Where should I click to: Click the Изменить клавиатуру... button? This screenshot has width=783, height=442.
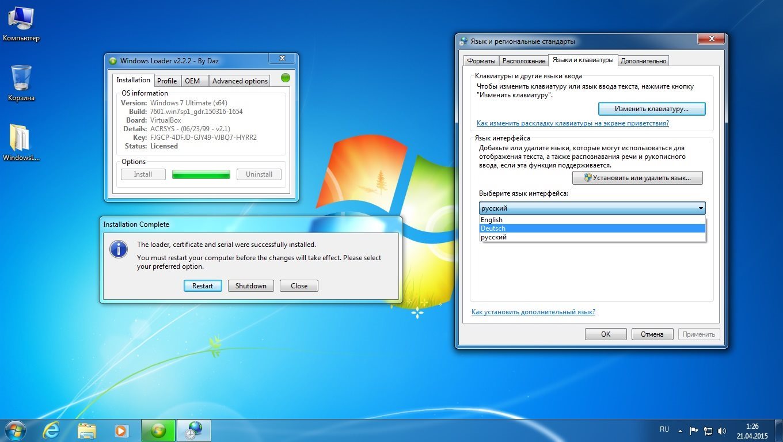click(652, 108)
